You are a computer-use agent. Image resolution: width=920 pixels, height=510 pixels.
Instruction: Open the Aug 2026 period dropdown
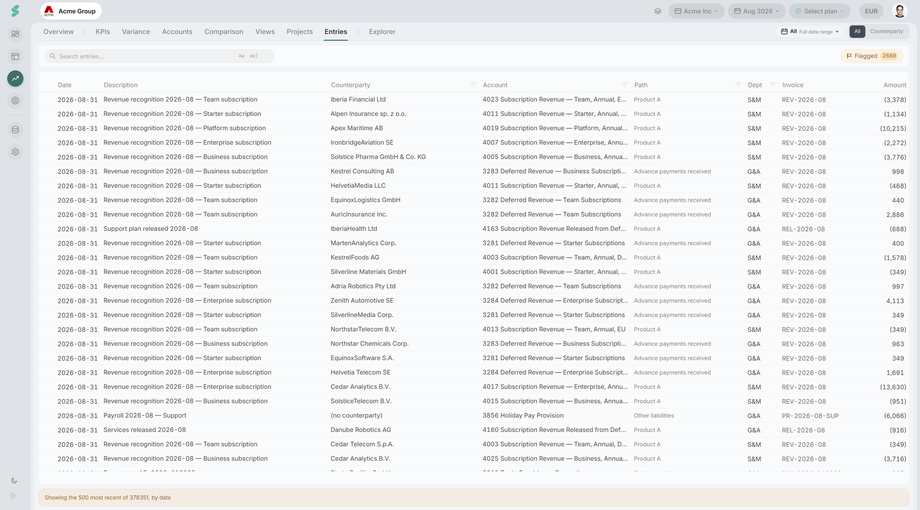[757, 11]
